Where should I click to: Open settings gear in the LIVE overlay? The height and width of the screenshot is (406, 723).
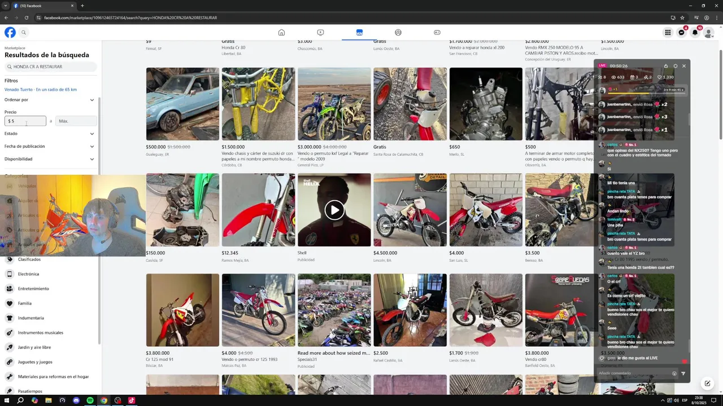675,66
